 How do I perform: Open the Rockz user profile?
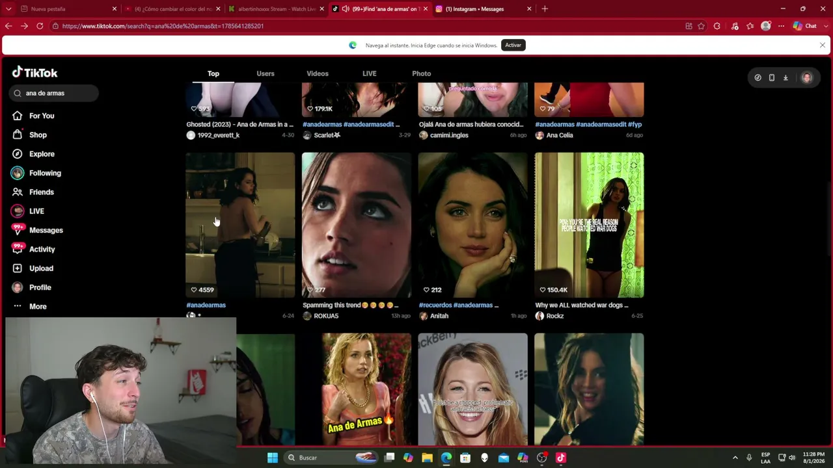pyautogui.click(x=550, y=316)
